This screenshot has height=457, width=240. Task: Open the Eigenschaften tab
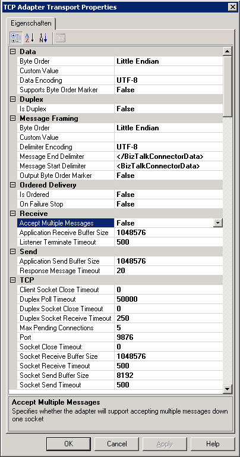pos(31,23)
